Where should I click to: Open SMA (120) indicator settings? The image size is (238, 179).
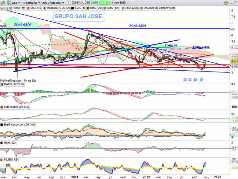pos(112,8)
